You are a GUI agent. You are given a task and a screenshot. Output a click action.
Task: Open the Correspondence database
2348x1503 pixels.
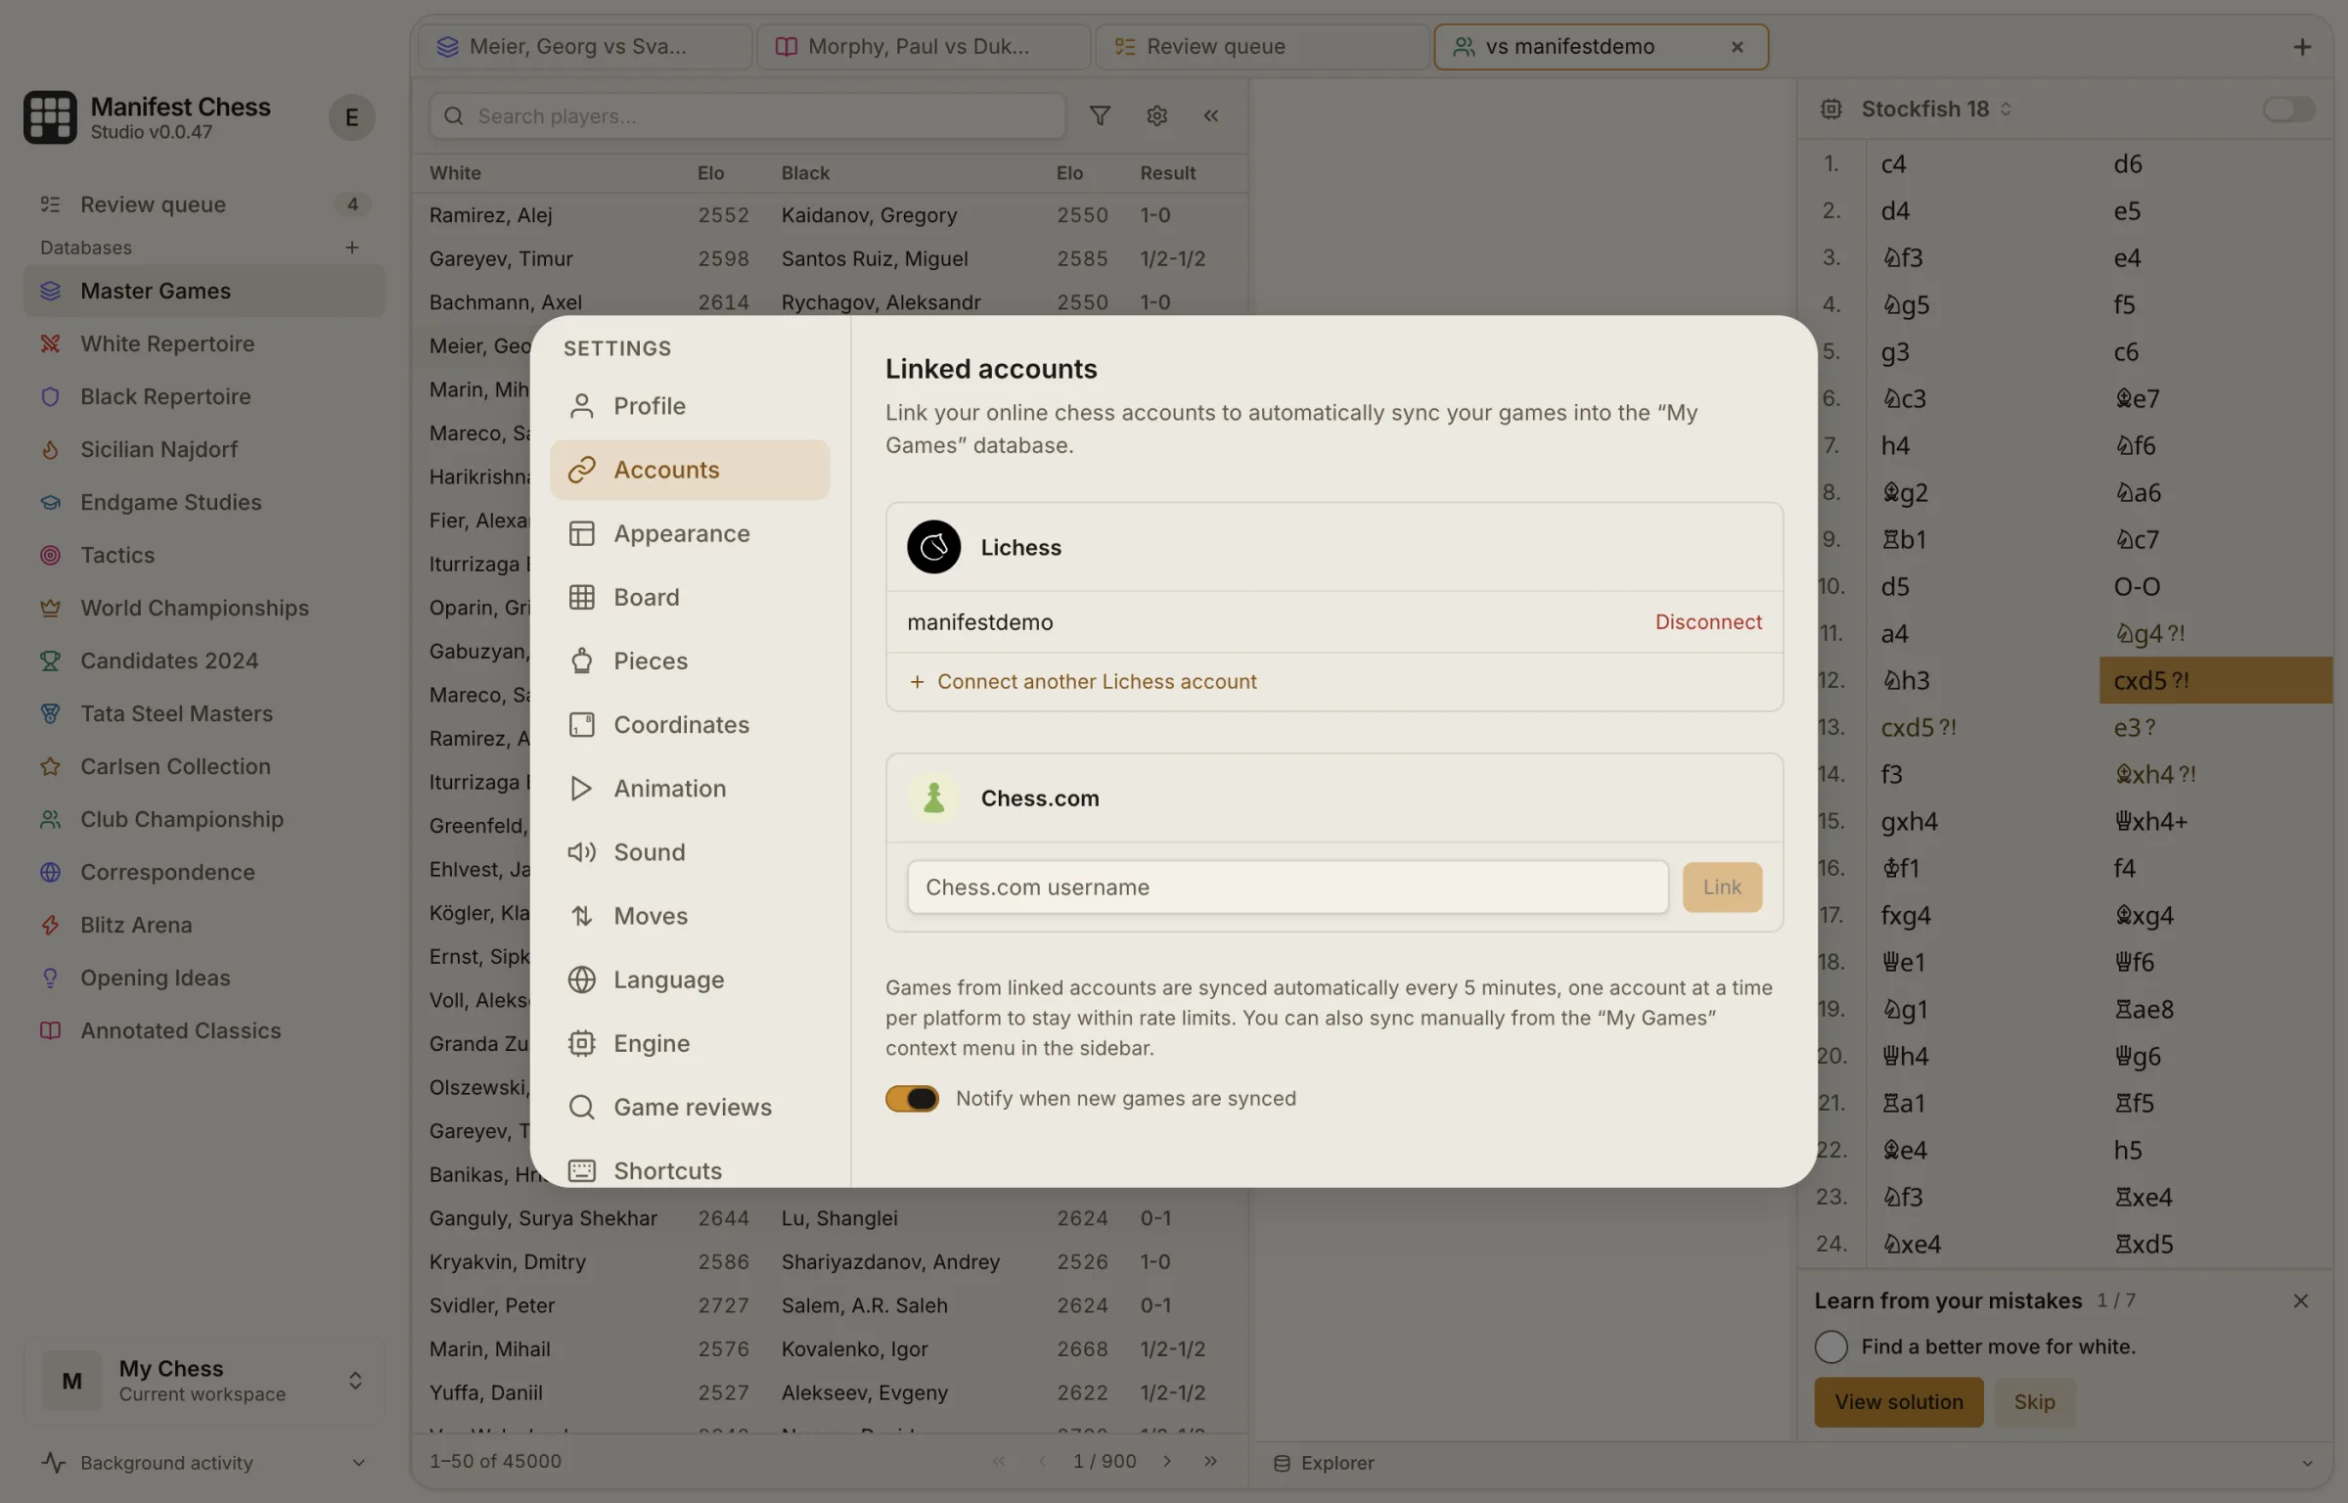(x=204, y=872)
